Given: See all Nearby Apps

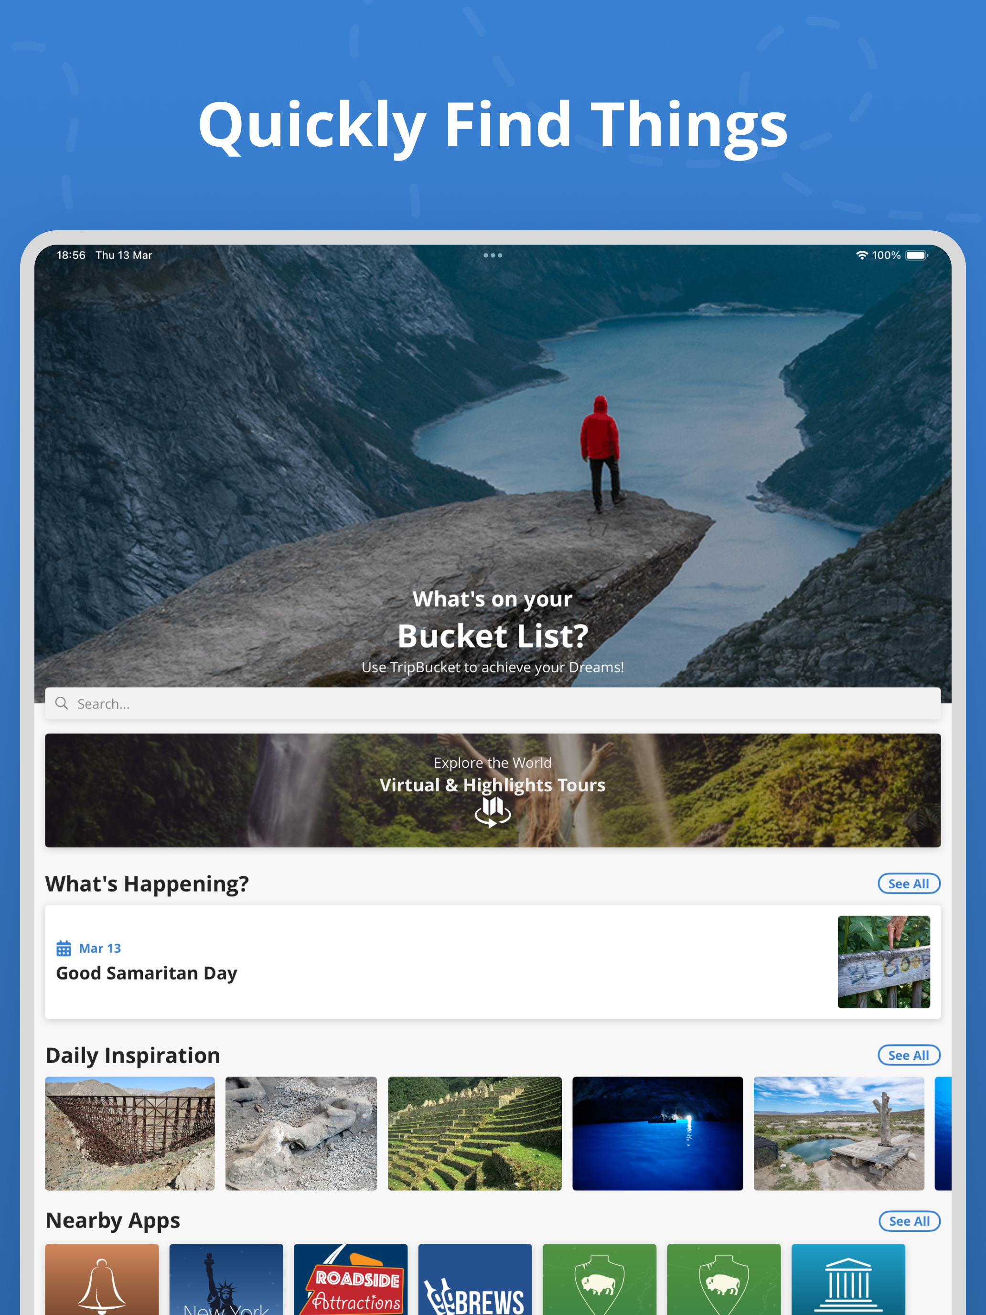Looking at the screenshot, I should (910, 1221).
